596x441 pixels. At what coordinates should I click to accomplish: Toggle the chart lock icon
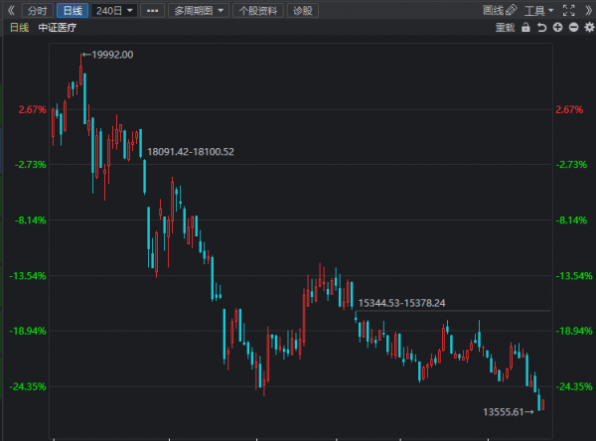tap(525, 28)
